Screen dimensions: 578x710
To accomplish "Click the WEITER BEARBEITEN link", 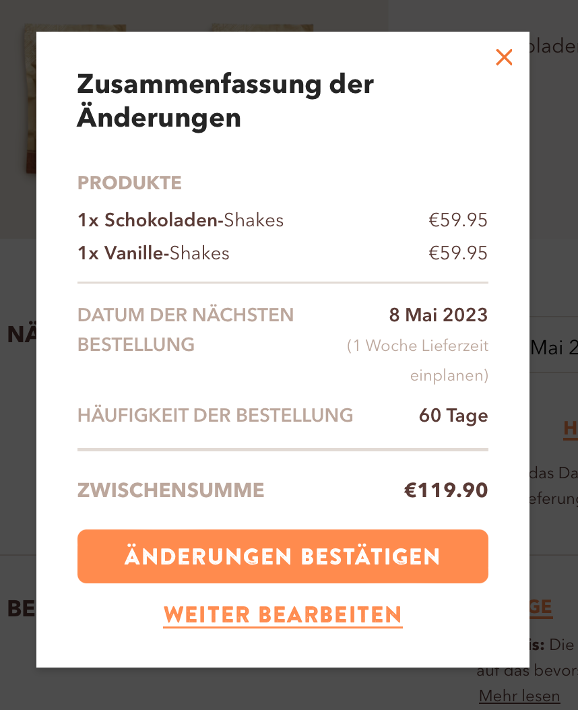I will (283, 616).
